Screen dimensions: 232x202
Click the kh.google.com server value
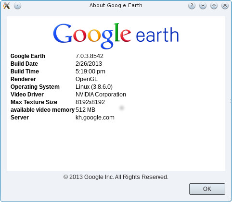95,118
